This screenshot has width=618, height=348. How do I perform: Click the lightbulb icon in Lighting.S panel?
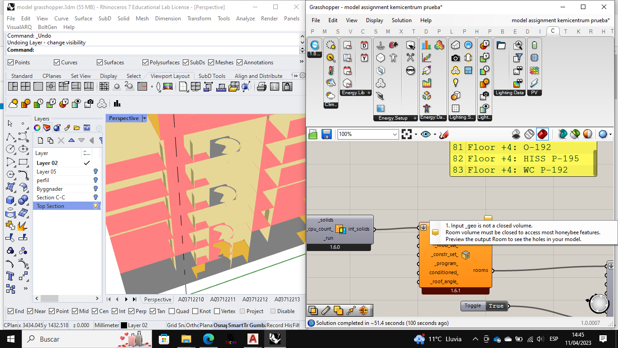tap(456, 83)
